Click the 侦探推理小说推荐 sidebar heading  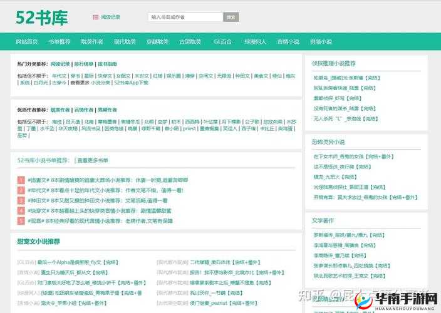pos(333,63)
